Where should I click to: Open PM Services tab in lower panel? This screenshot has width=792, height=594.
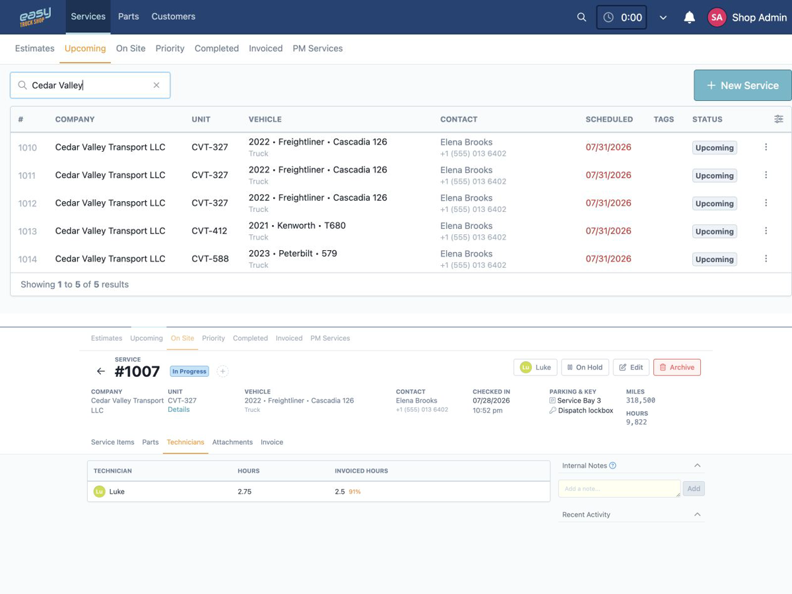coord(330,338)
